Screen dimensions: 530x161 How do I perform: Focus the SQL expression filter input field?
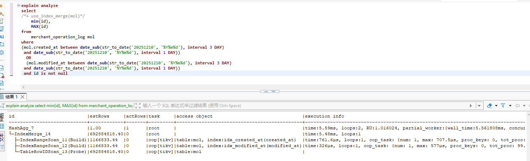click(304, 105)
